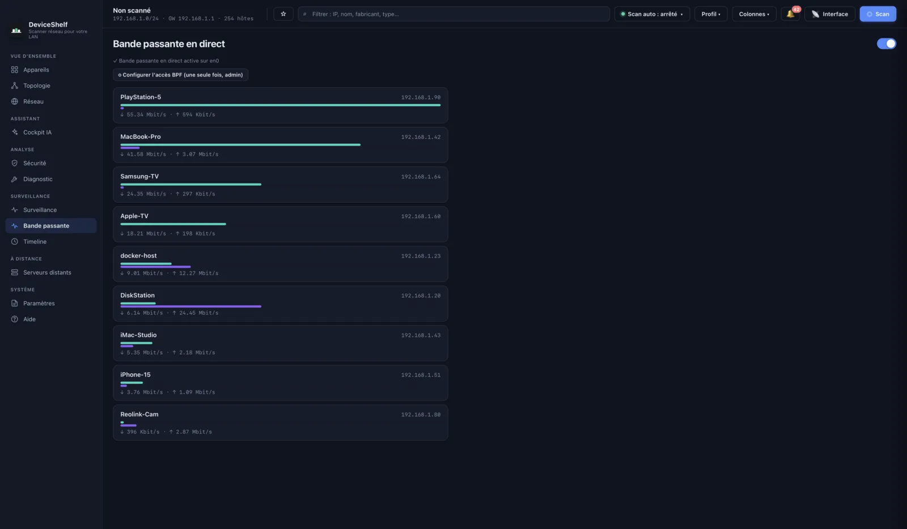This screenshot has height=529, width=907.
Task: Click IP address 192.168.1.20
Action: 421,296
